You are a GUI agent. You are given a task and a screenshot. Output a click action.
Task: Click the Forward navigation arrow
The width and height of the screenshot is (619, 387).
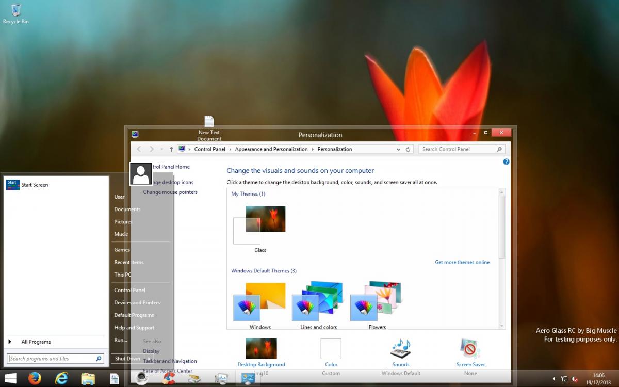click(152, 149)
